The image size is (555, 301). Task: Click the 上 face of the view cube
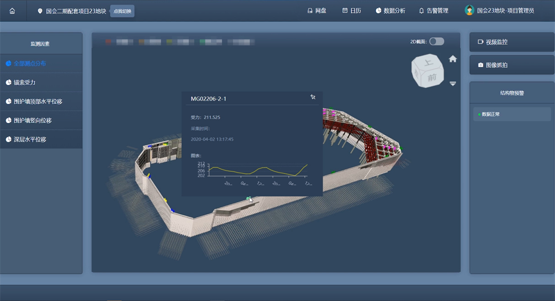point(428,63)
